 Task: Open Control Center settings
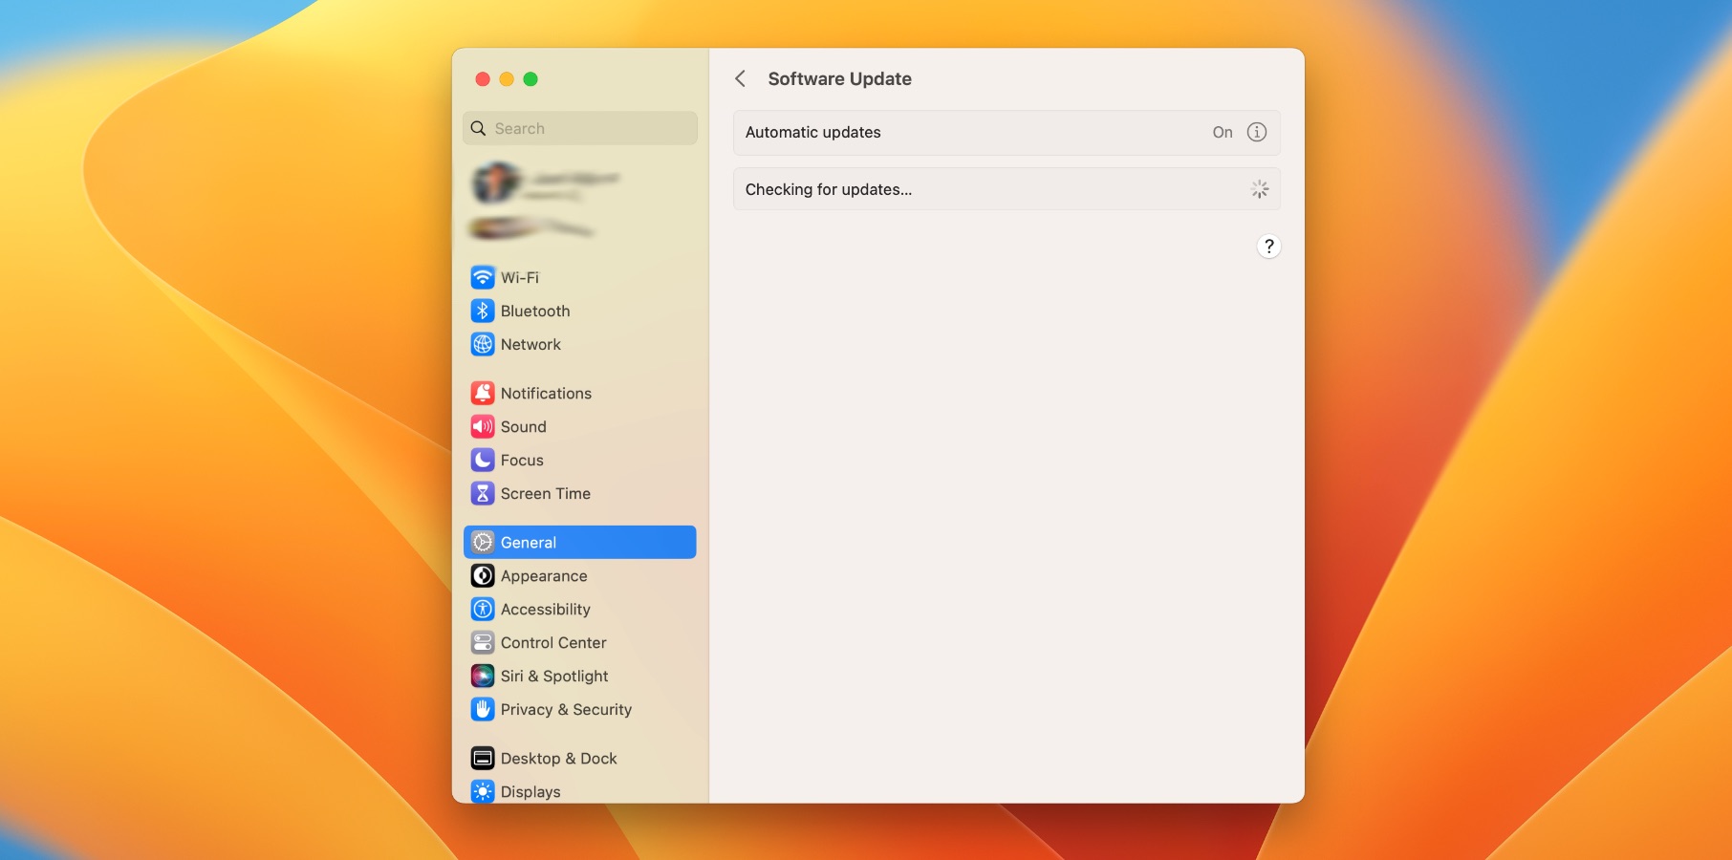tap(552, 642)
